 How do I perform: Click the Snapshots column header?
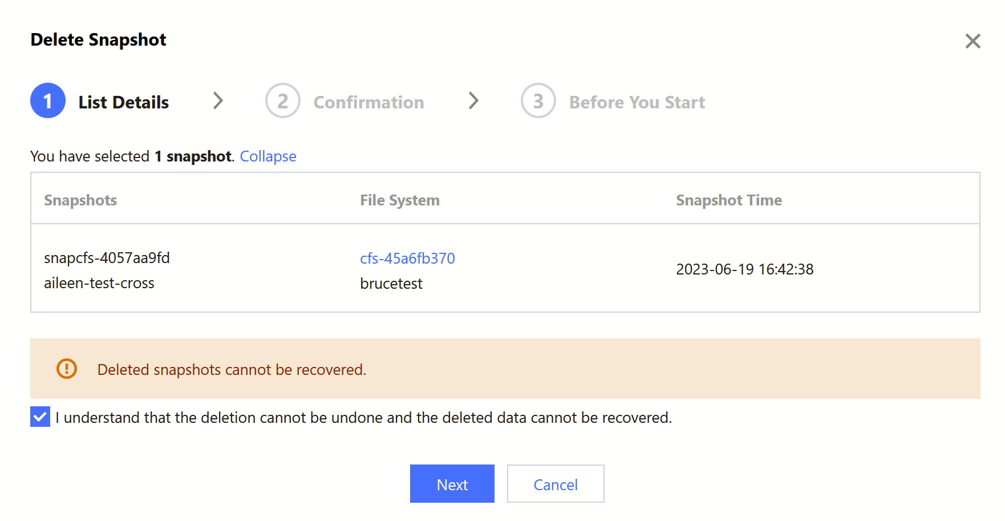(x=80, y=200)
